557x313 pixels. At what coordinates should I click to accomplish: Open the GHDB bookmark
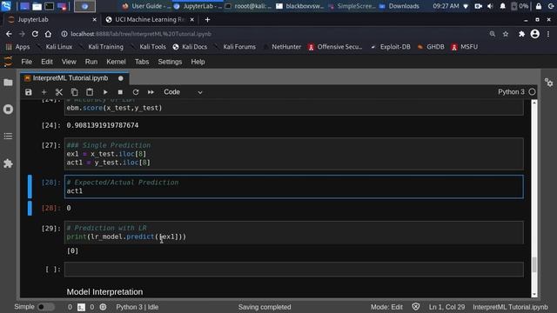(x=431, y=47)
